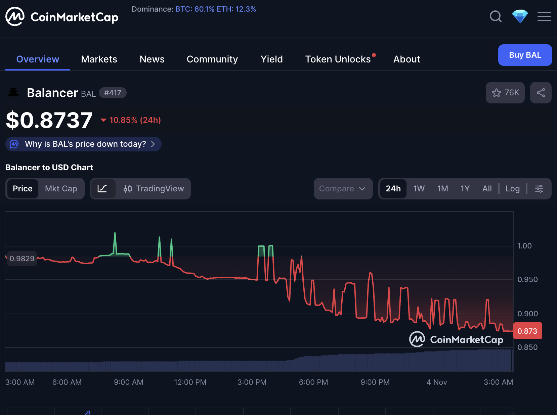Open the search magnifier icon
This screenshot has height=415, width=557.
[x=496, y=16]
